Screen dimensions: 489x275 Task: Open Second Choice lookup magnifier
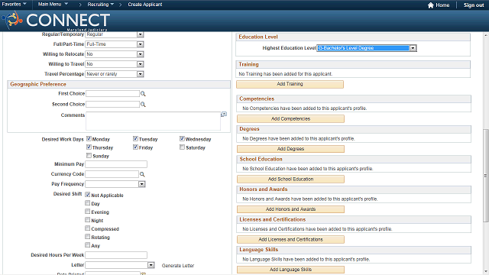(143, 104)
